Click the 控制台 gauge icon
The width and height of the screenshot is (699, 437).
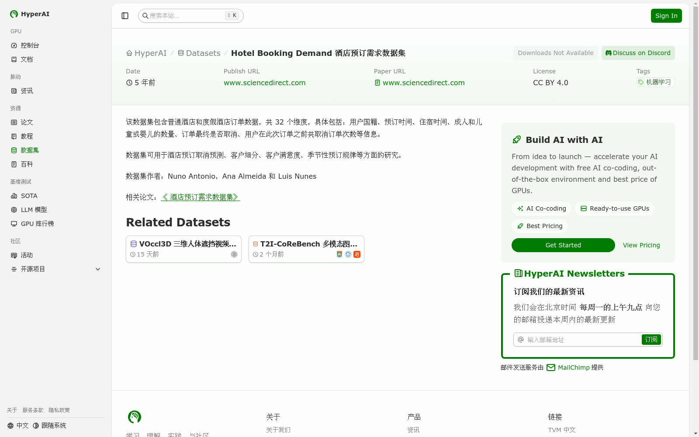(14, 45)
